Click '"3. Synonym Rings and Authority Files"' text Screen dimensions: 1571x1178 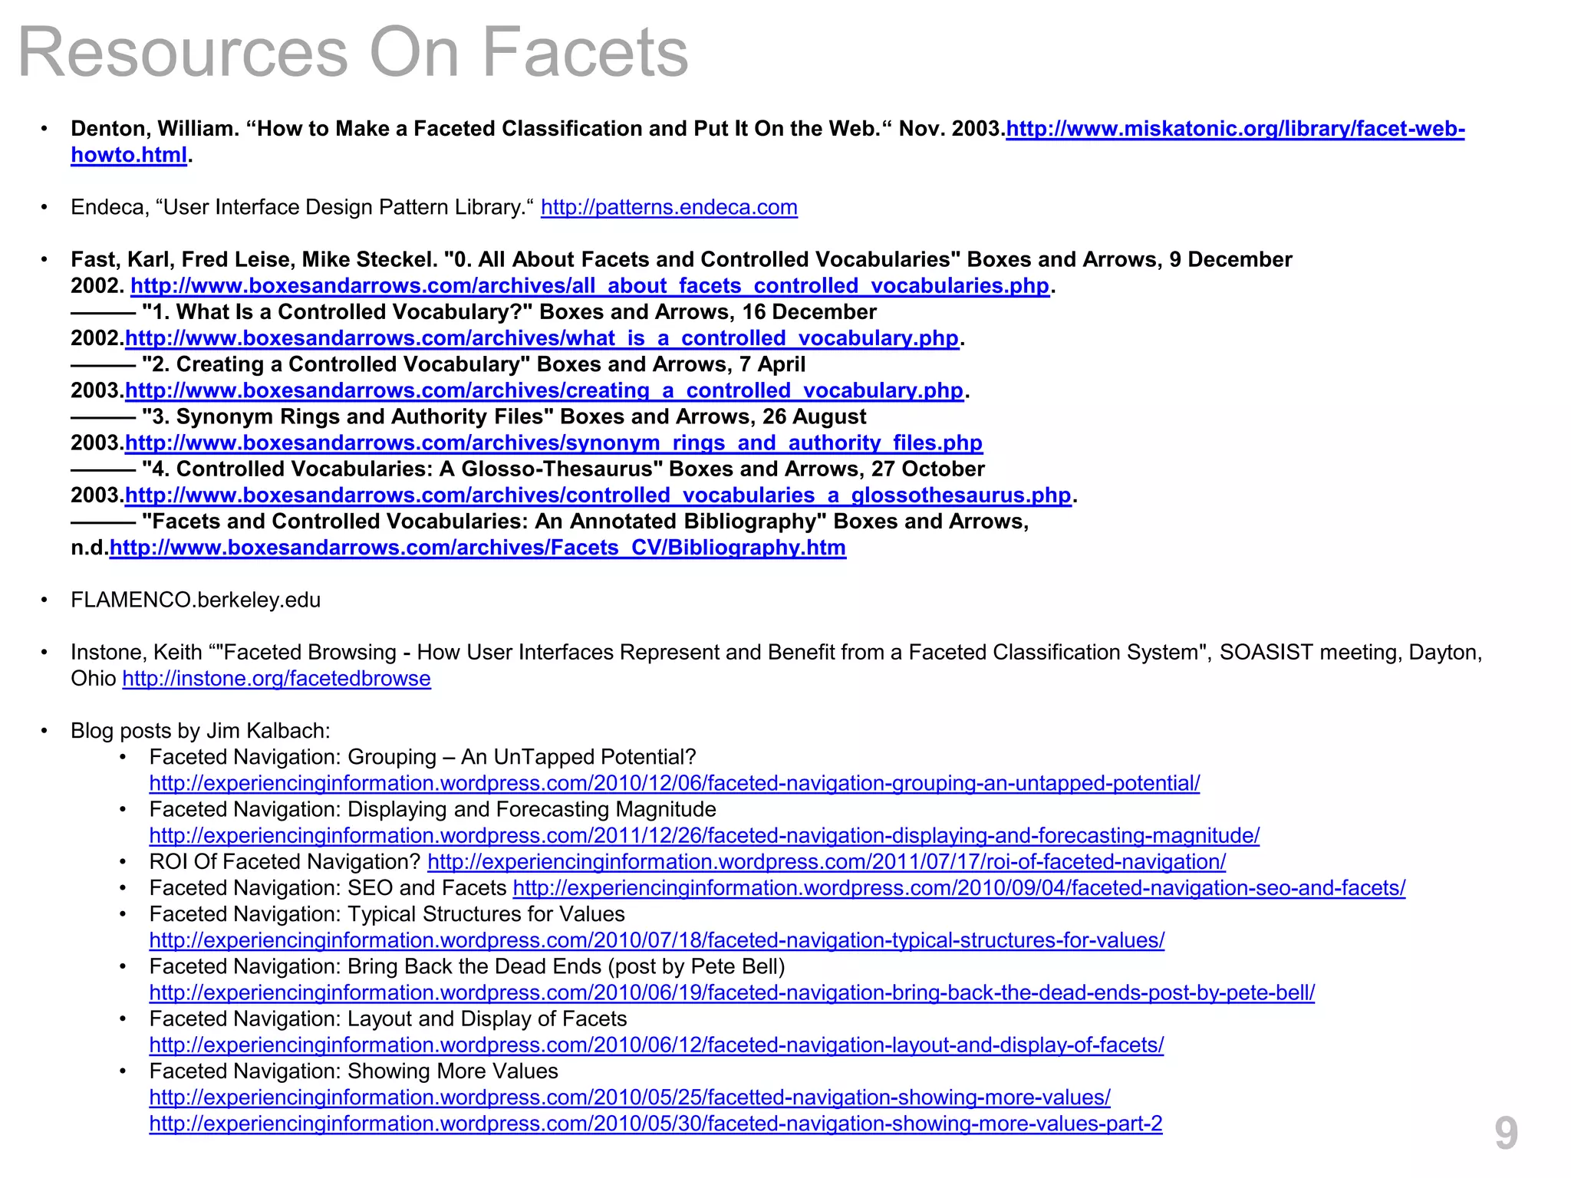click(347, 416)
